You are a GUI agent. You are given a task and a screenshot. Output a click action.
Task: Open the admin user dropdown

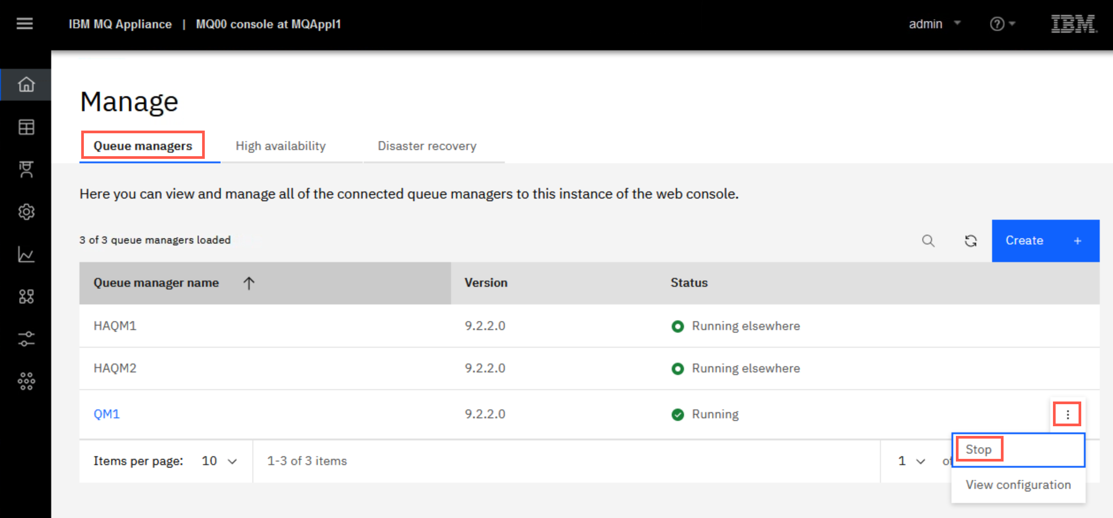pos(935,24)
